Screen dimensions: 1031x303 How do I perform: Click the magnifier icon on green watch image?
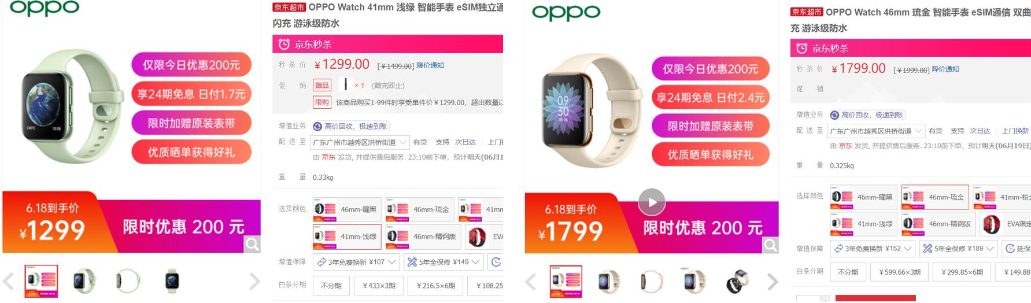(x=252, y=244)
